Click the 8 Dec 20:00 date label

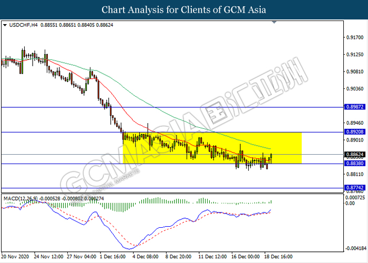(178, 257)
